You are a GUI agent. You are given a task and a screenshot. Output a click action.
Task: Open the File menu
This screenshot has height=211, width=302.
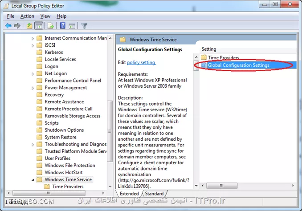(x=11, y=16)
